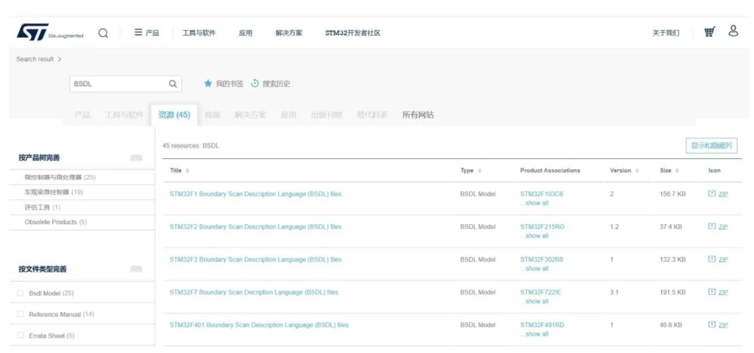
Task: Click the 显示和隐藏列 button
Action: coord(711,145)
